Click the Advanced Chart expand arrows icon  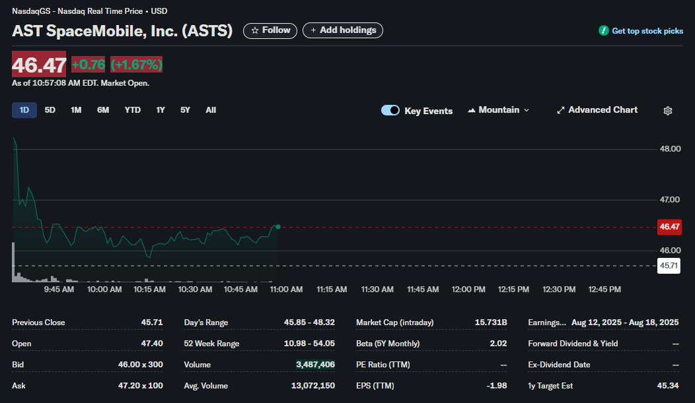[x=561, y=110]
